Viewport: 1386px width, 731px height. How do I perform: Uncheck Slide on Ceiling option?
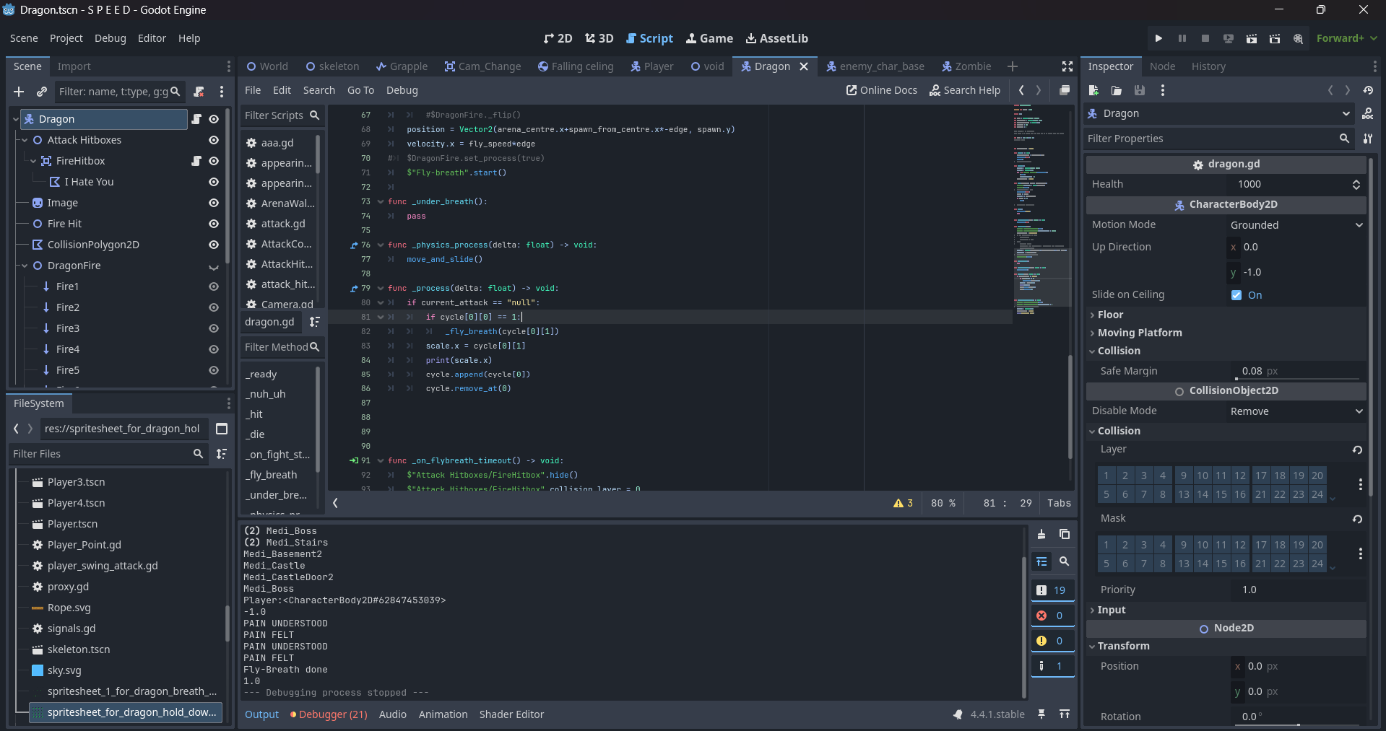pos(1236,295)
